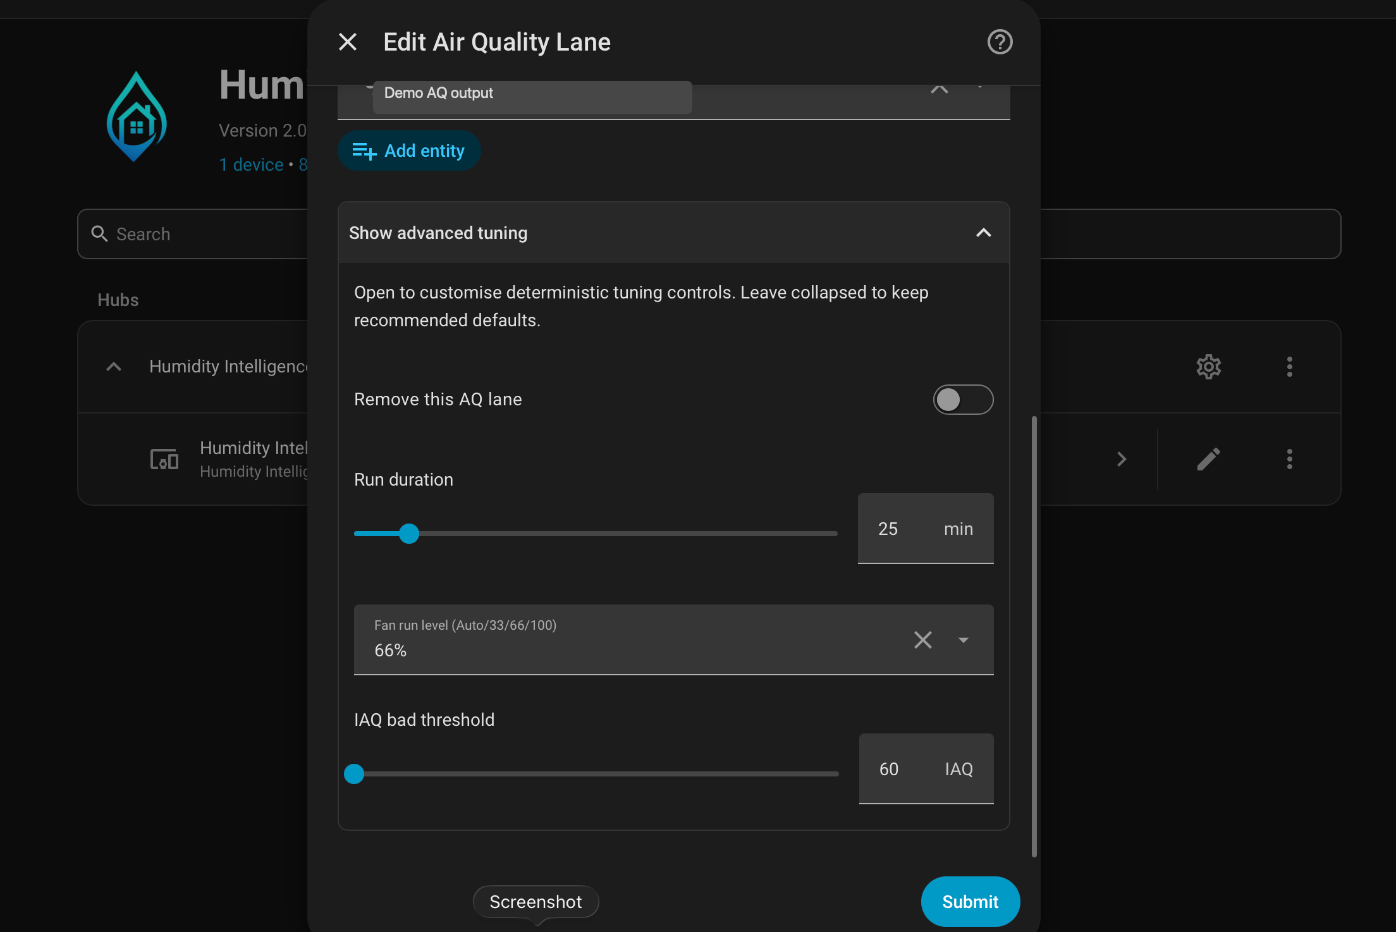Click the Add entity list-plus icon
The width and height of the screenshot is (1396, 932).
[x=364, y=151]
